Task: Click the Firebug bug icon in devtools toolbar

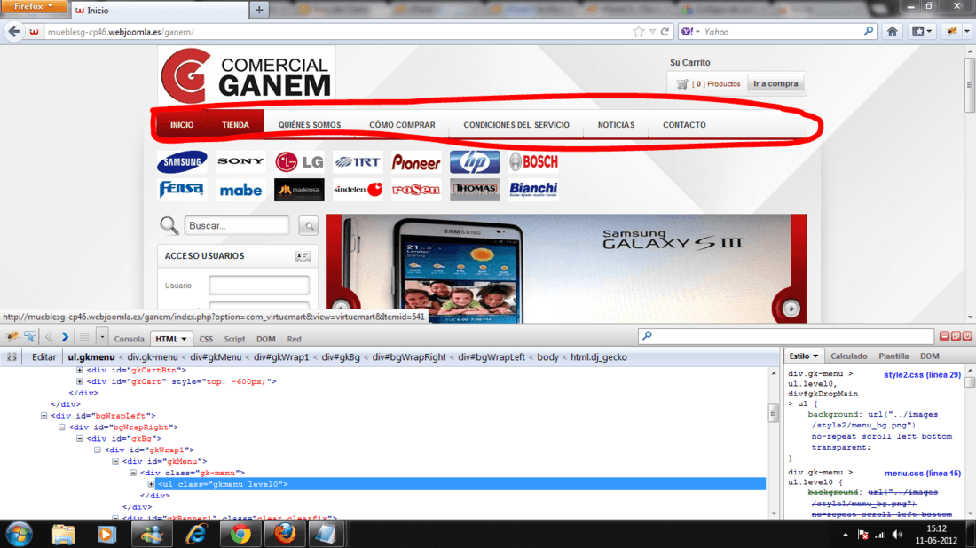Action: pyautogui.click(x=12, y=337)
